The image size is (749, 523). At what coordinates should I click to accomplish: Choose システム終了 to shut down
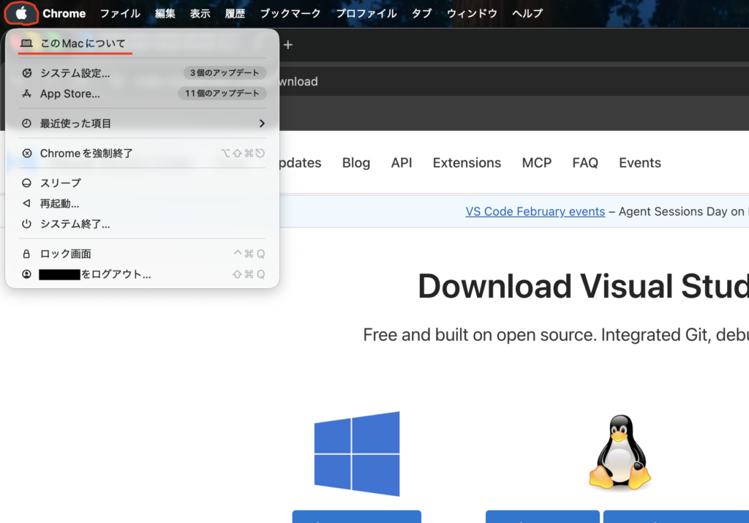[x=75, y=224]
